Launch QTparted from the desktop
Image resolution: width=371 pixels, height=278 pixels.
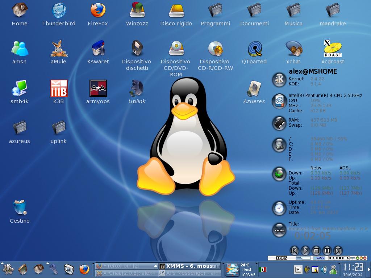click(x=255, y=49)
